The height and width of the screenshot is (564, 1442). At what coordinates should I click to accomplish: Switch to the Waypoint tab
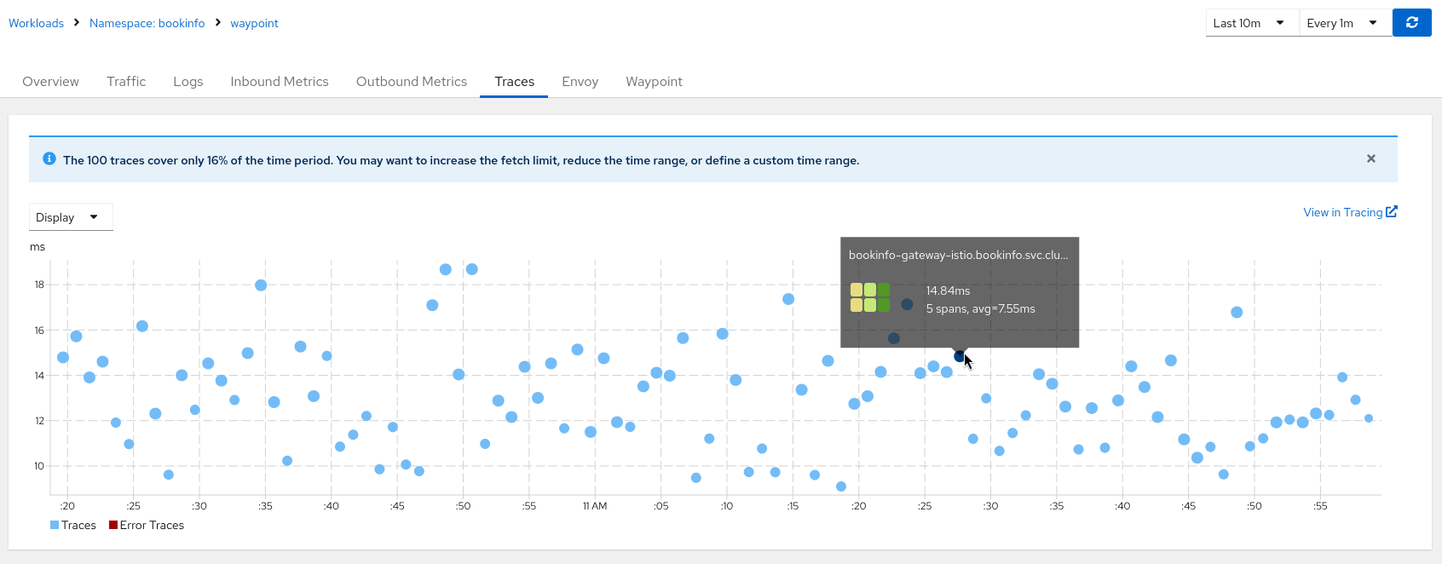point(654,82)
